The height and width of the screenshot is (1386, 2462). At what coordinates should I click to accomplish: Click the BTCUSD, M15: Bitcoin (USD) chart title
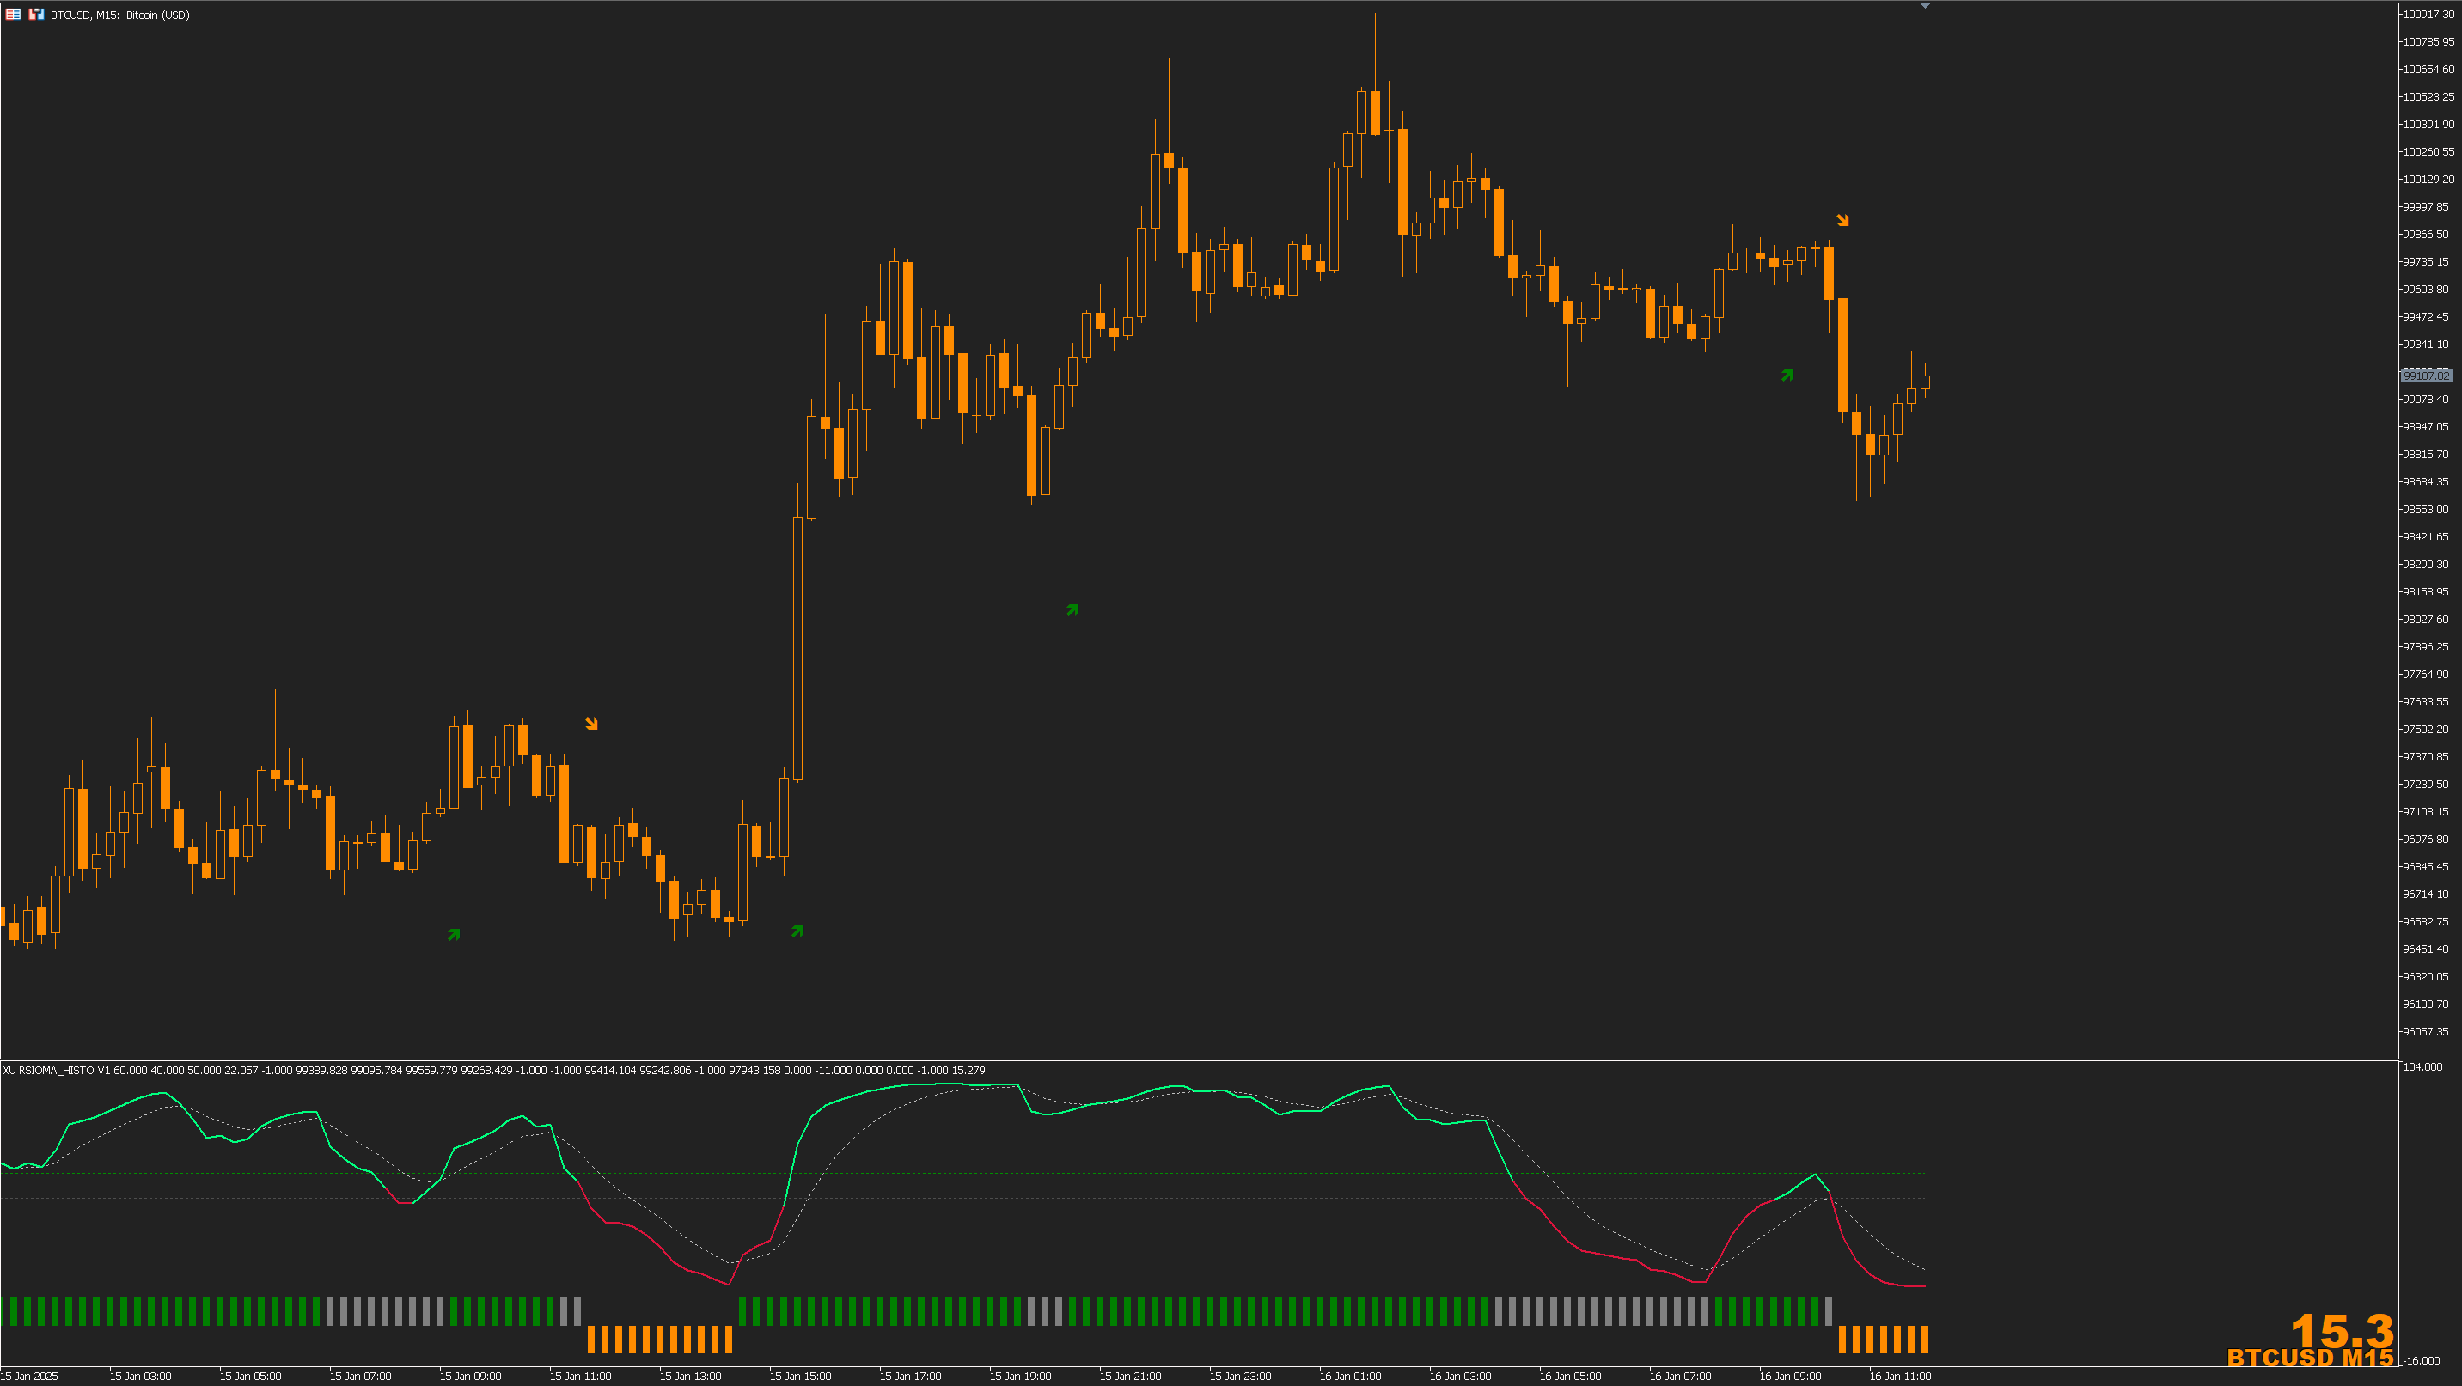pos(119,15)
